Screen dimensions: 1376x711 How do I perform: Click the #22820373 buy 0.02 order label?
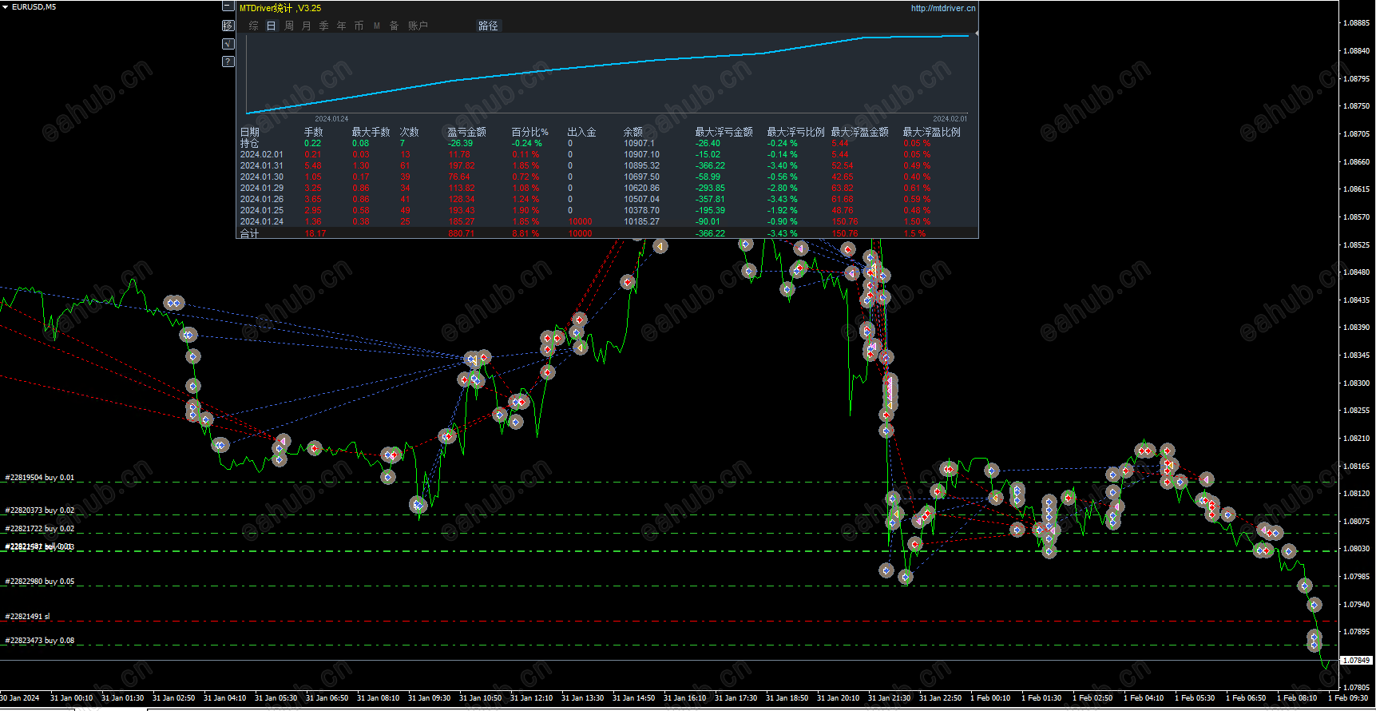tap(40, 510)
